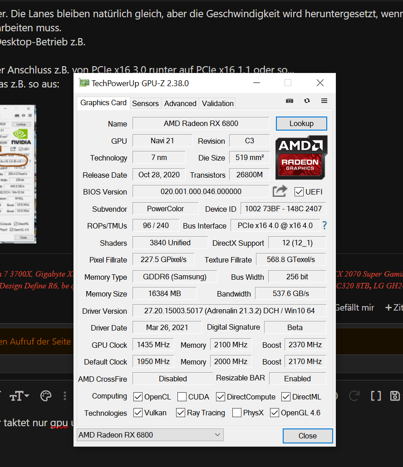Click the BIOS Version field

click(x=201, y=191)
